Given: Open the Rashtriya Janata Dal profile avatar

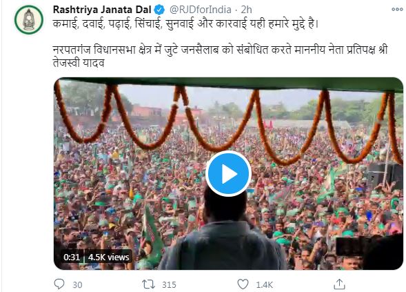Looking at the screenshot, I should click(x=29, y=20).
